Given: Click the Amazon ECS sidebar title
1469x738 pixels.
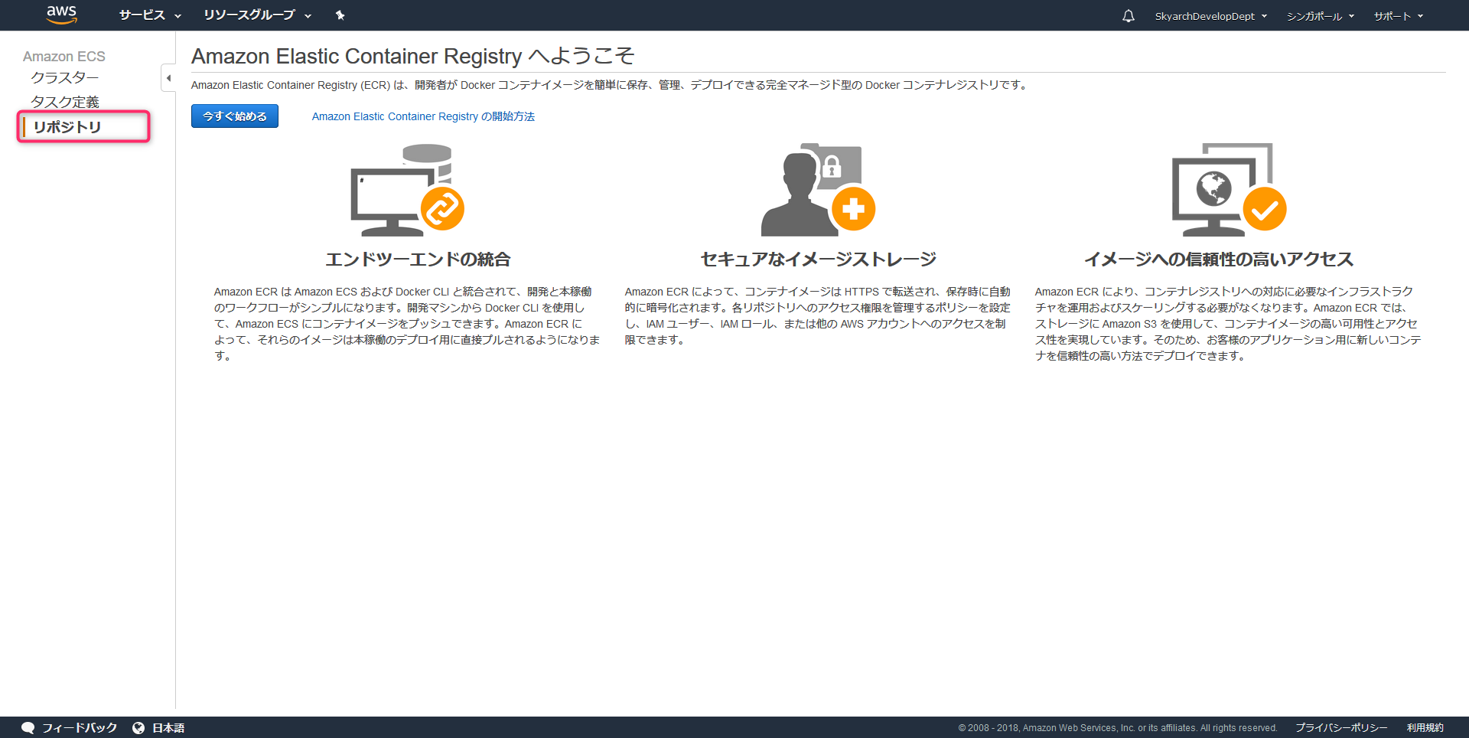Looking at the screenshot, I should (x=64, y=57).
